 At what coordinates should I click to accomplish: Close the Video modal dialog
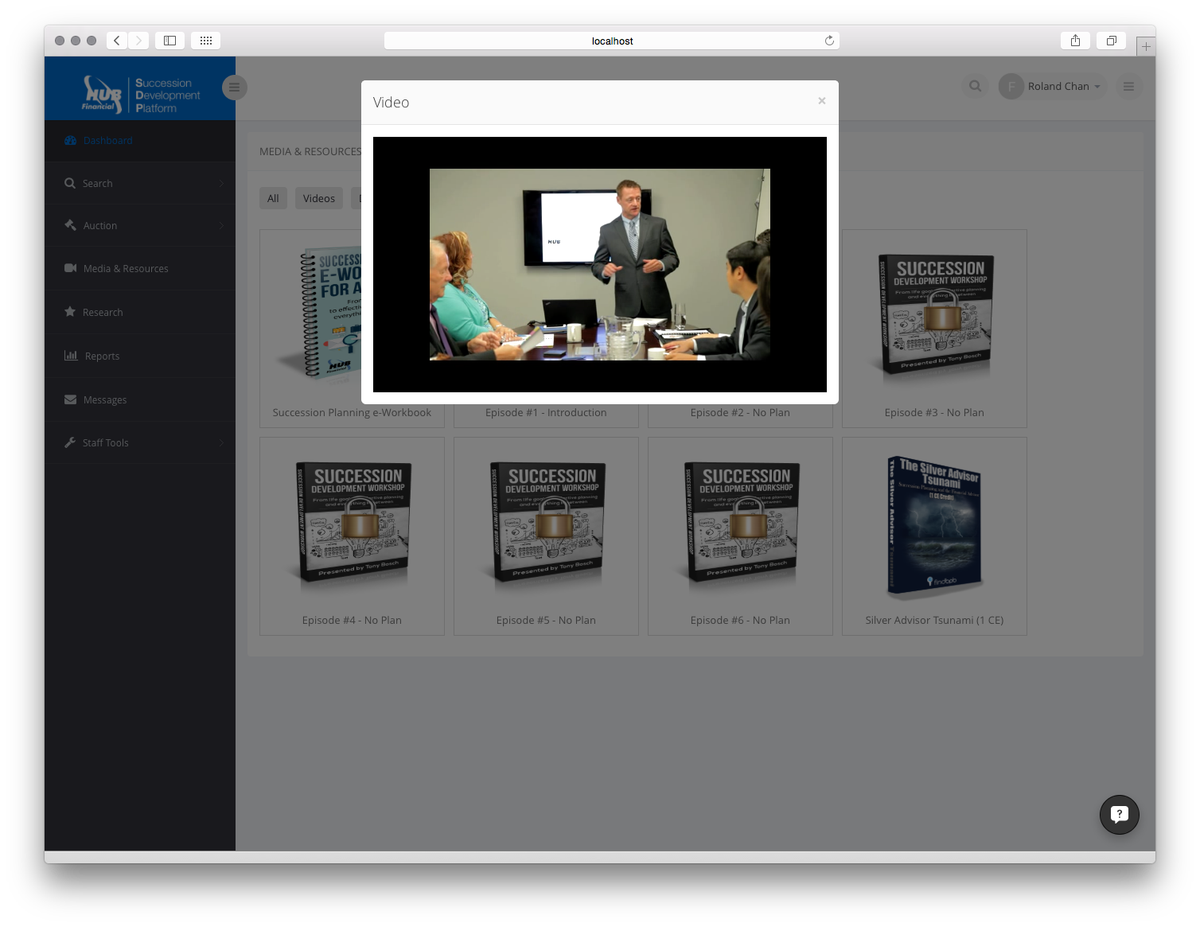point(821,101)
